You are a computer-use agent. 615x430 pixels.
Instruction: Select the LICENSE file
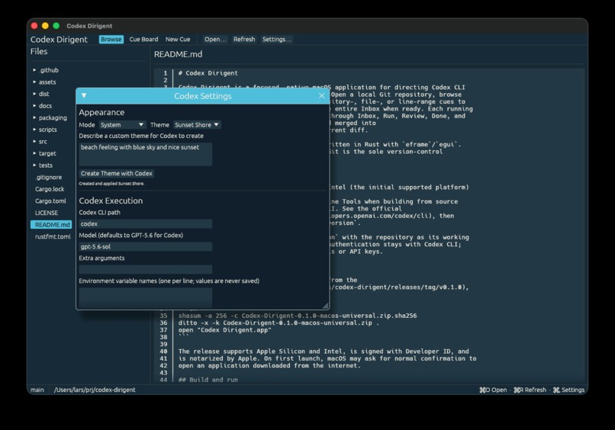click(x=47, y=213)
